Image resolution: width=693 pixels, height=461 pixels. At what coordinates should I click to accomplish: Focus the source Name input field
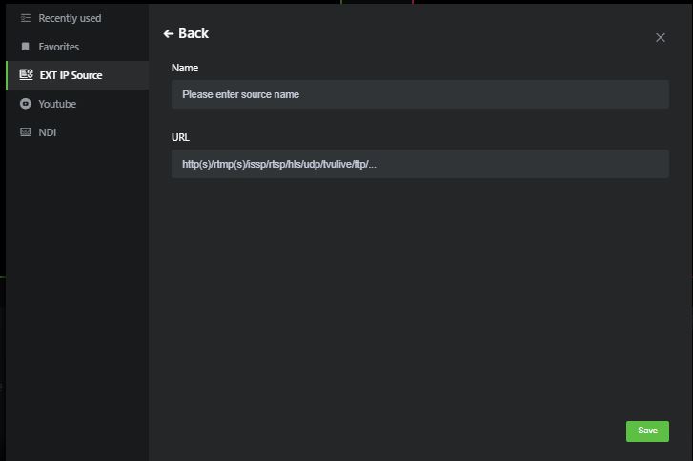click(x=420, y=94)
